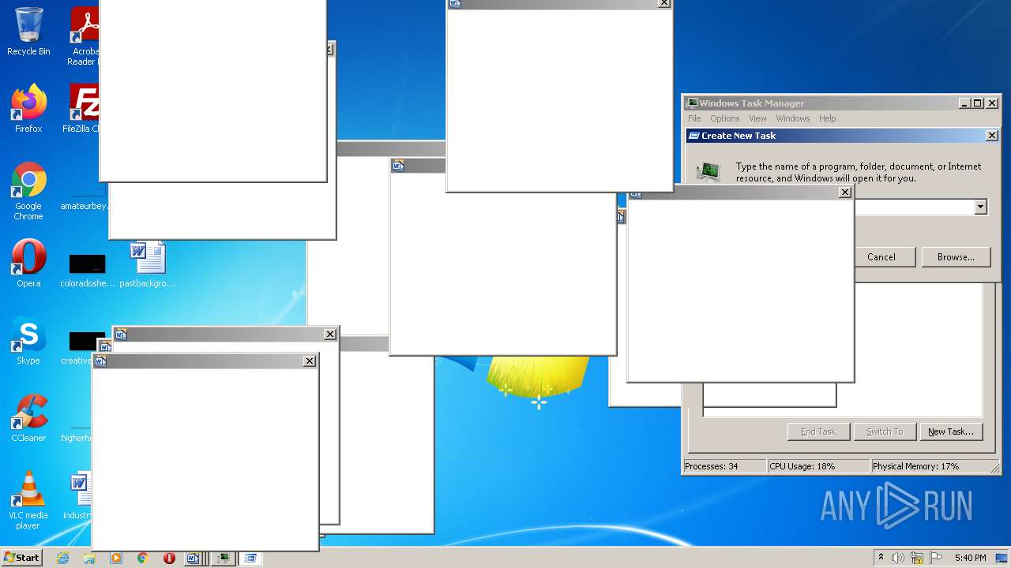Image resolution: width=1011 pixels, height=568 pixels.
Task: Select the coloradoshe... desktop file
Action: (87, 270)
